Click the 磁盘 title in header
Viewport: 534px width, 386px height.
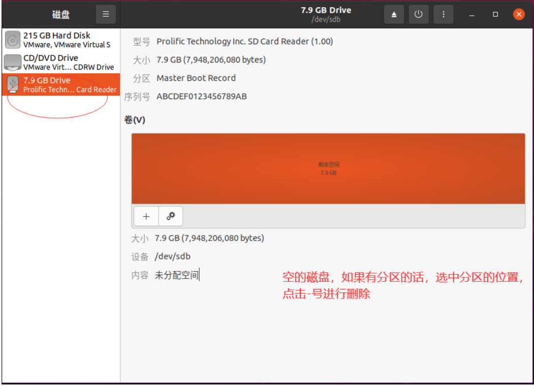(61, 14)
